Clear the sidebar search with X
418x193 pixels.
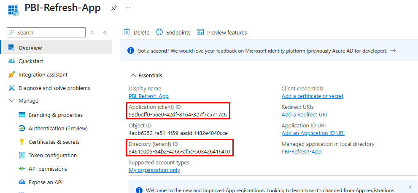(92, 32)
